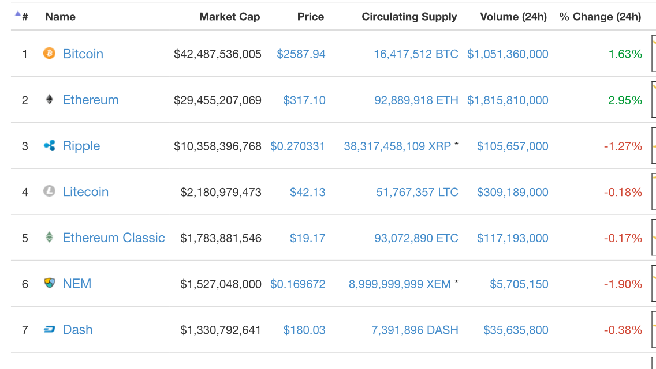Open Dash price $180.03 link
Image resolution: width=656 pixels, height=369 pixels.
(304, 330)
